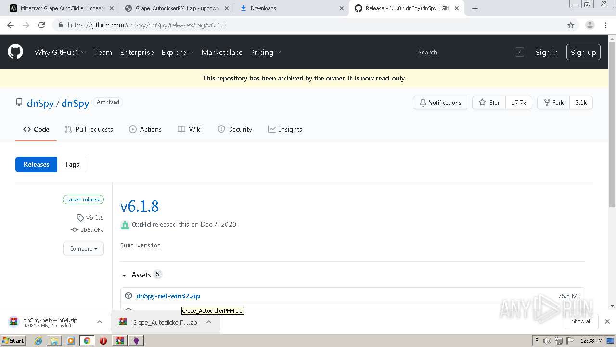
Task: Open the media player taskbar icon
Action: click(71, 341)
